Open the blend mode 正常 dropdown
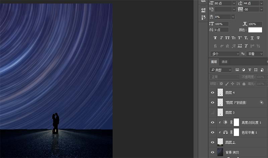The width and height of the screenshot is (268, 158). tap(224, 77)
